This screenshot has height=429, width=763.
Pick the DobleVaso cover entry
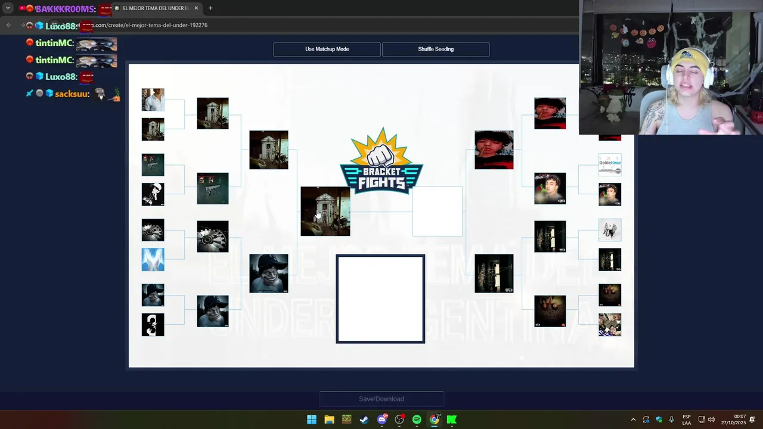click(610, 165)
